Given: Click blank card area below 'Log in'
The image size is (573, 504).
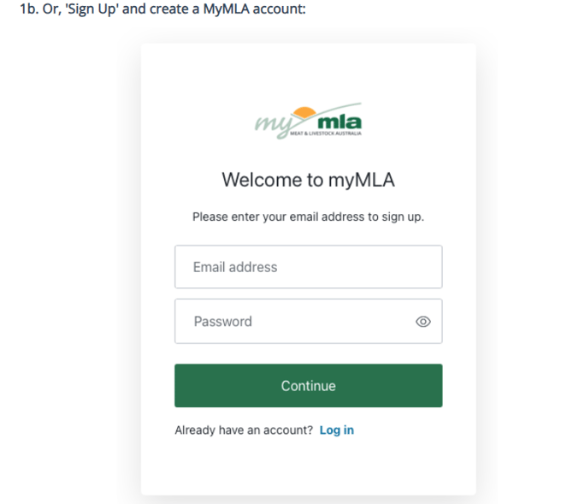Looking at the screenshot, I should (x=308, y=466).
